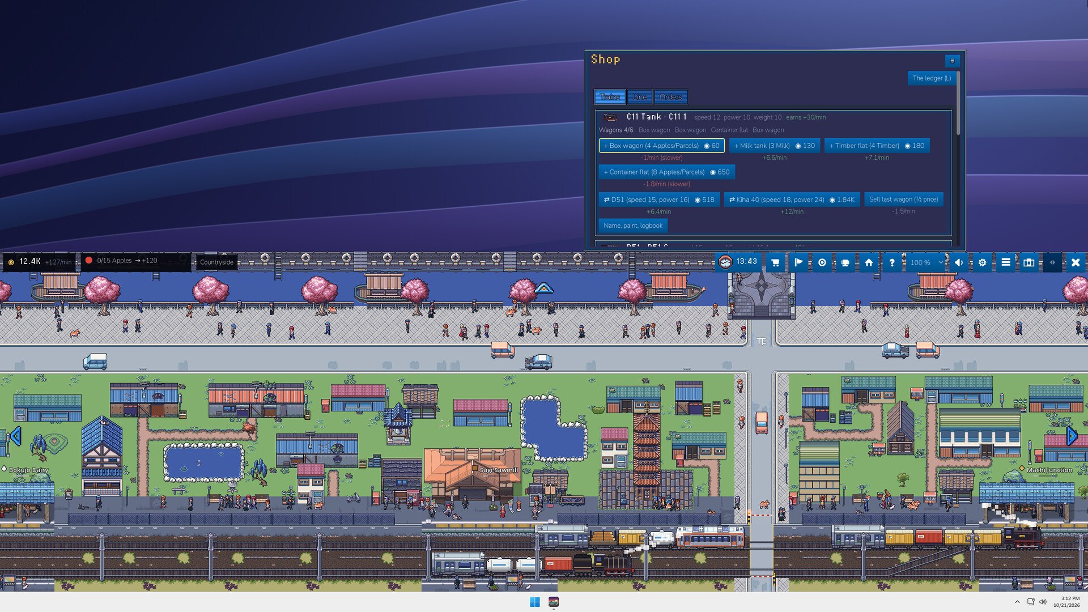Select the Bokujo Dairy station label
This screenshot has height=612, width=1088.
point(28,470)
